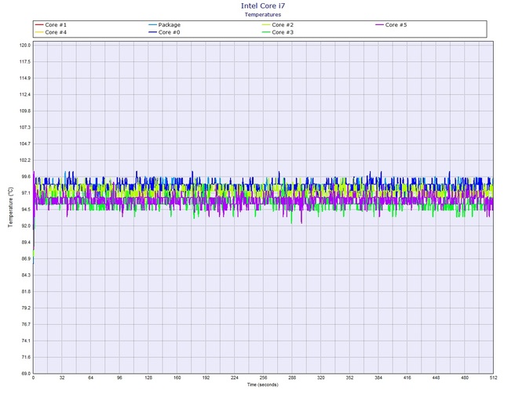Click the Core #5 legend entry
Screen dimensions: 526x394
(x=391, y=25)
